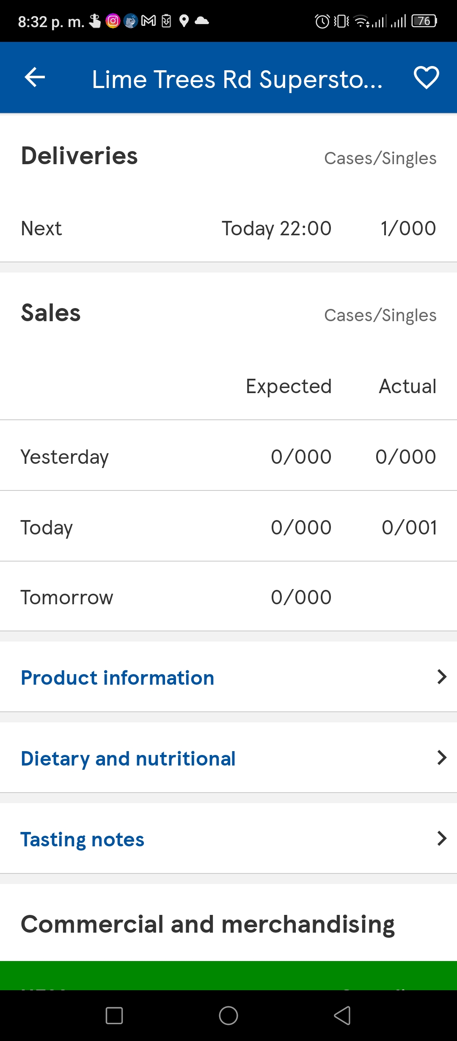Tap the Android recent apps square button
This screenshot has height=1041, width=457.
point(114,1016)
